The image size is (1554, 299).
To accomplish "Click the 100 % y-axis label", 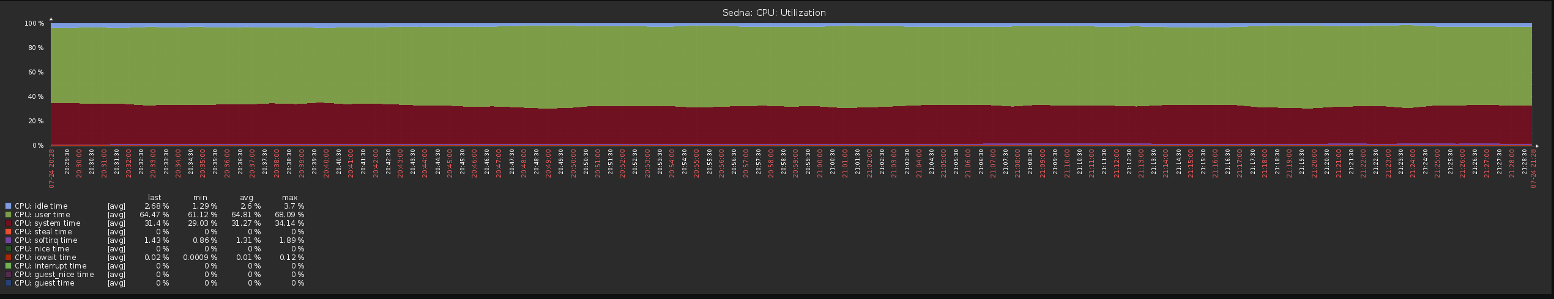I will [34, 24].
